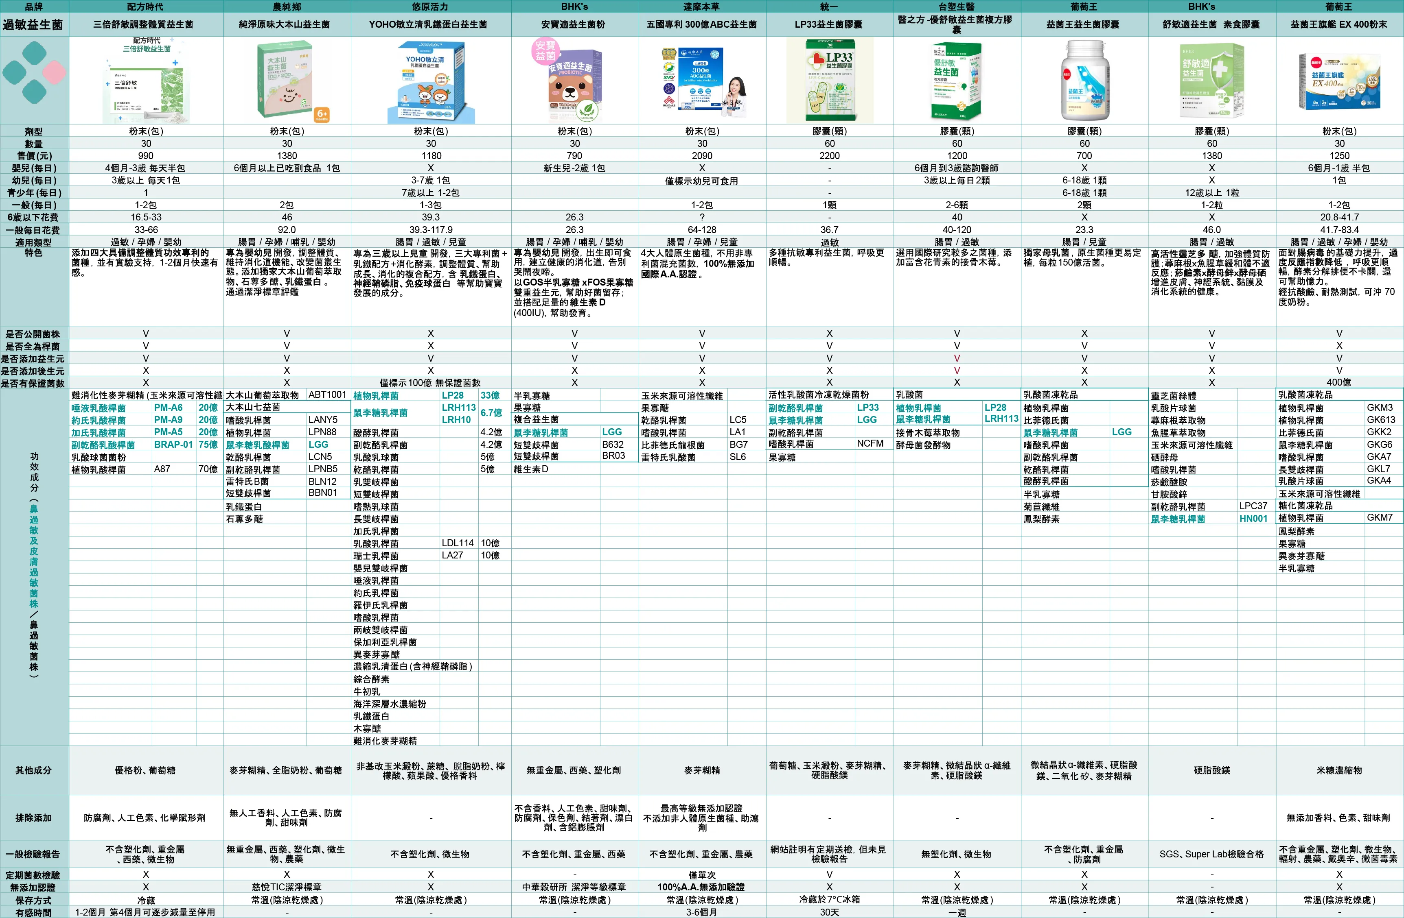The width and height of the screenshot is (1404, 918).
Task: Select the 售價(元) row label
Action: (x=34, y=156)
